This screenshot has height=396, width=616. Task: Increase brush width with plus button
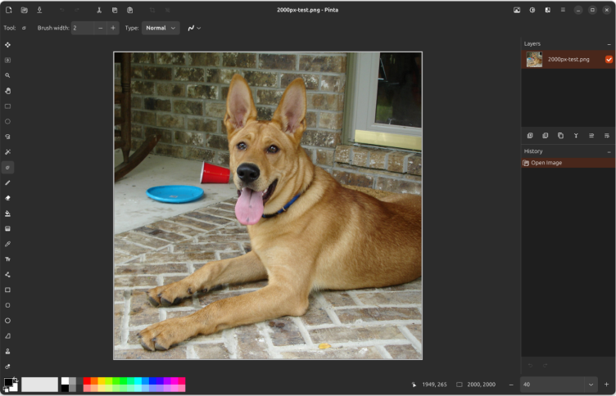click(113, 28)
